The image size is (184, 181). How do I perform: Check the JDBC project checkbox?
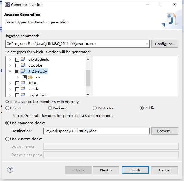(x=17, y=84)
